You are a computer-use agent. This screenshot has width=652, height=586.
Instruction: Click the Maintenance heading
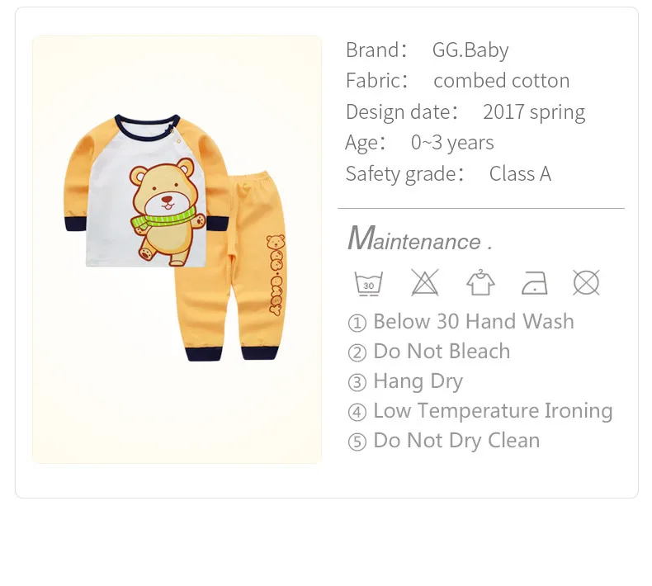(x=419, y=239)
